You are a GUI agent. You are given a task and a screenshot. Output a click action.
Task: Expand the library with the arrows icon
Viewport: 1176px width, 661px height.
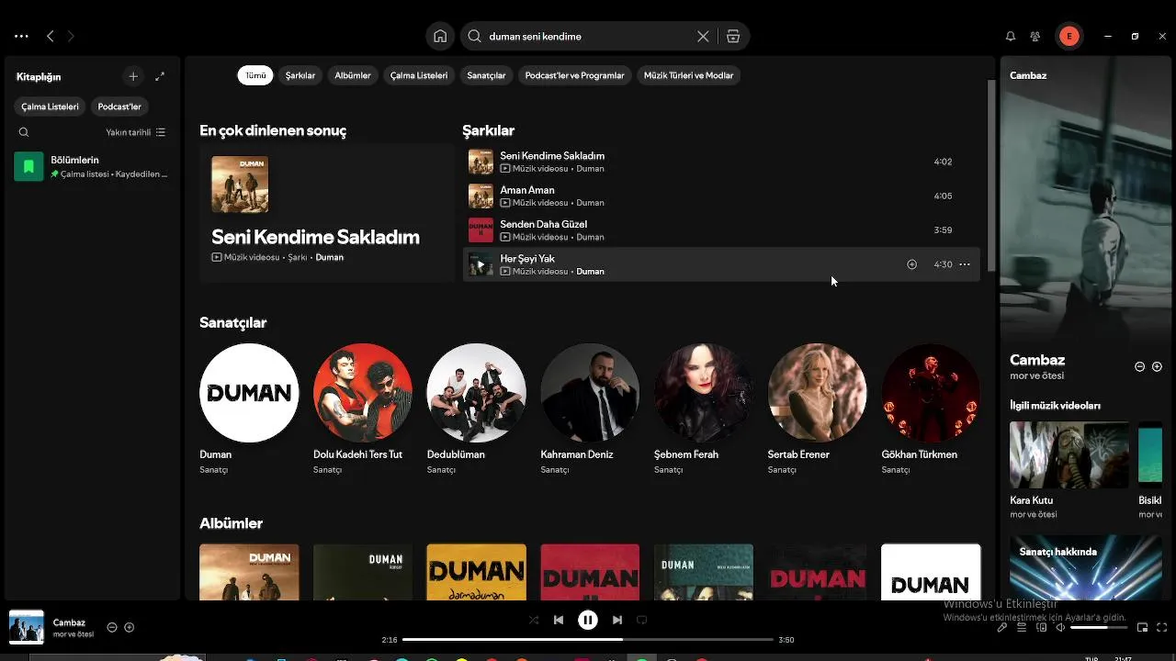pos(160,77)
